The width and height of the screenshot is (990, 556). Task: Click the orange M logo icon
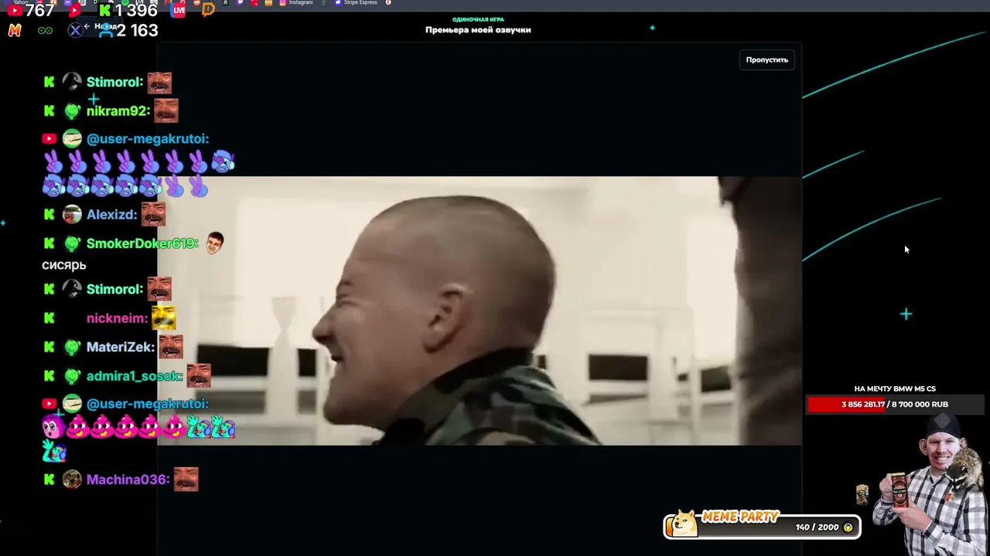[x=15, y=30]
